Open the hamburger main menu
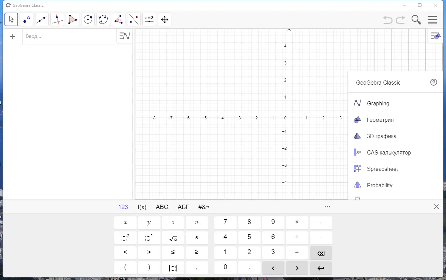 (x=432, y=20)
